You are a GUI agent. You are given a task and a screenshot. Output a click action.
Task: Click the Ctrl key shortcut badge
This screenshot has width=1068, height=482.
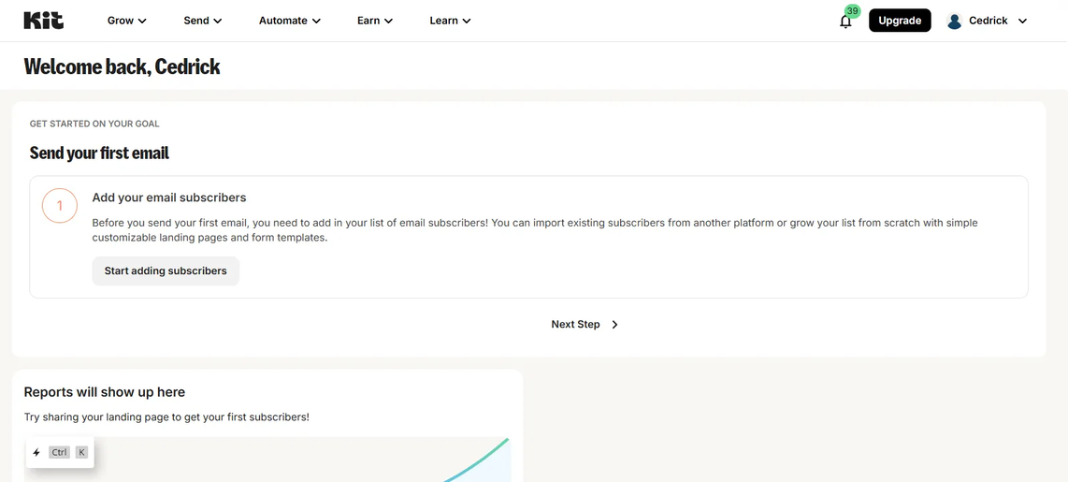point(60,453)
